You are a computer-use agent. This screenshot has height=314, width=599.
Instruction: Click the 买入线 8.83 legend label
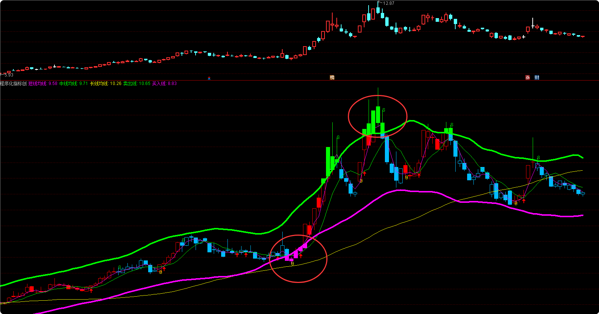(x=164, y=84)
